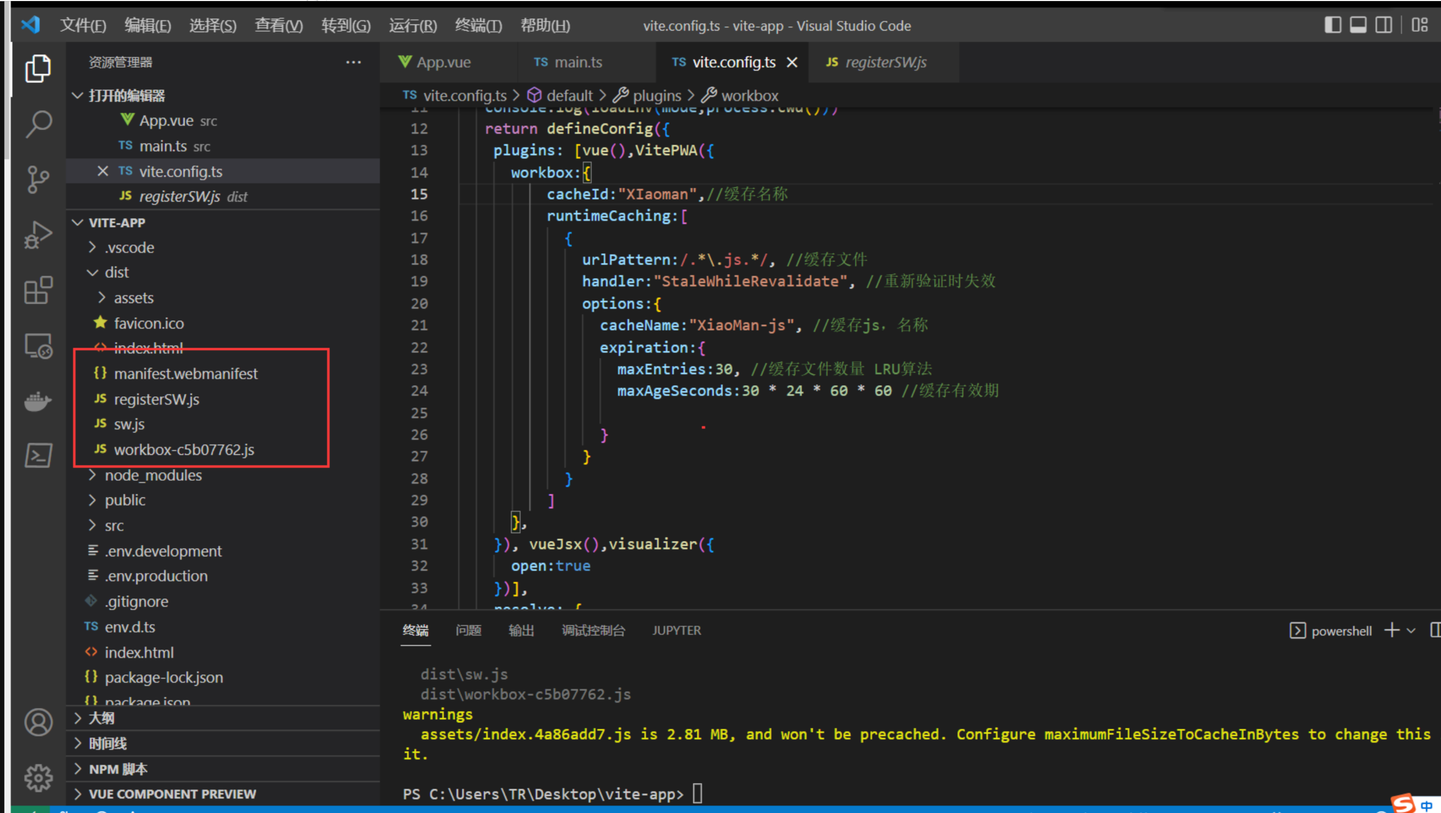The height and width of the screenshot is (813, 1441).
Task: Open the 帮助(H) menu
Action: [x=545, y=25]
